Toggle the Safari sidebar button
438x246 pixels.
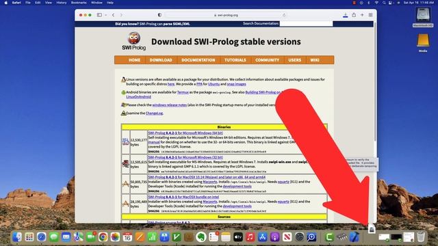[99, 15]
